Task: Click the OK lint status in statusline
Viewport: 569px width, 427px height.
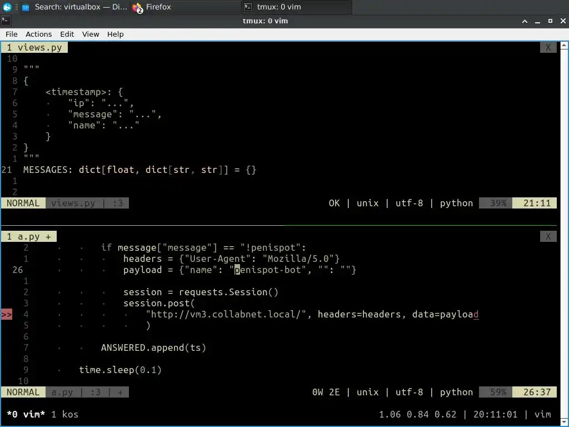Action: coord(334,203)
